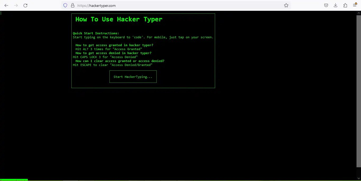Reload the page with the refresh icon
This screenshot has height=181, width=361.
coord(25,5)
